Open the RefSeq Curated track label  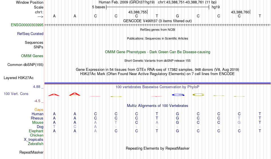[30, 34]
